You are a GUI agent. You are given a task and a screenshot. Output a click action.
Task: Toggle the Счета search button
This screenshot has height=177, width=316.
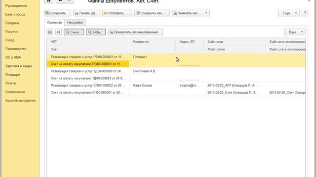(x=74, y=32)
